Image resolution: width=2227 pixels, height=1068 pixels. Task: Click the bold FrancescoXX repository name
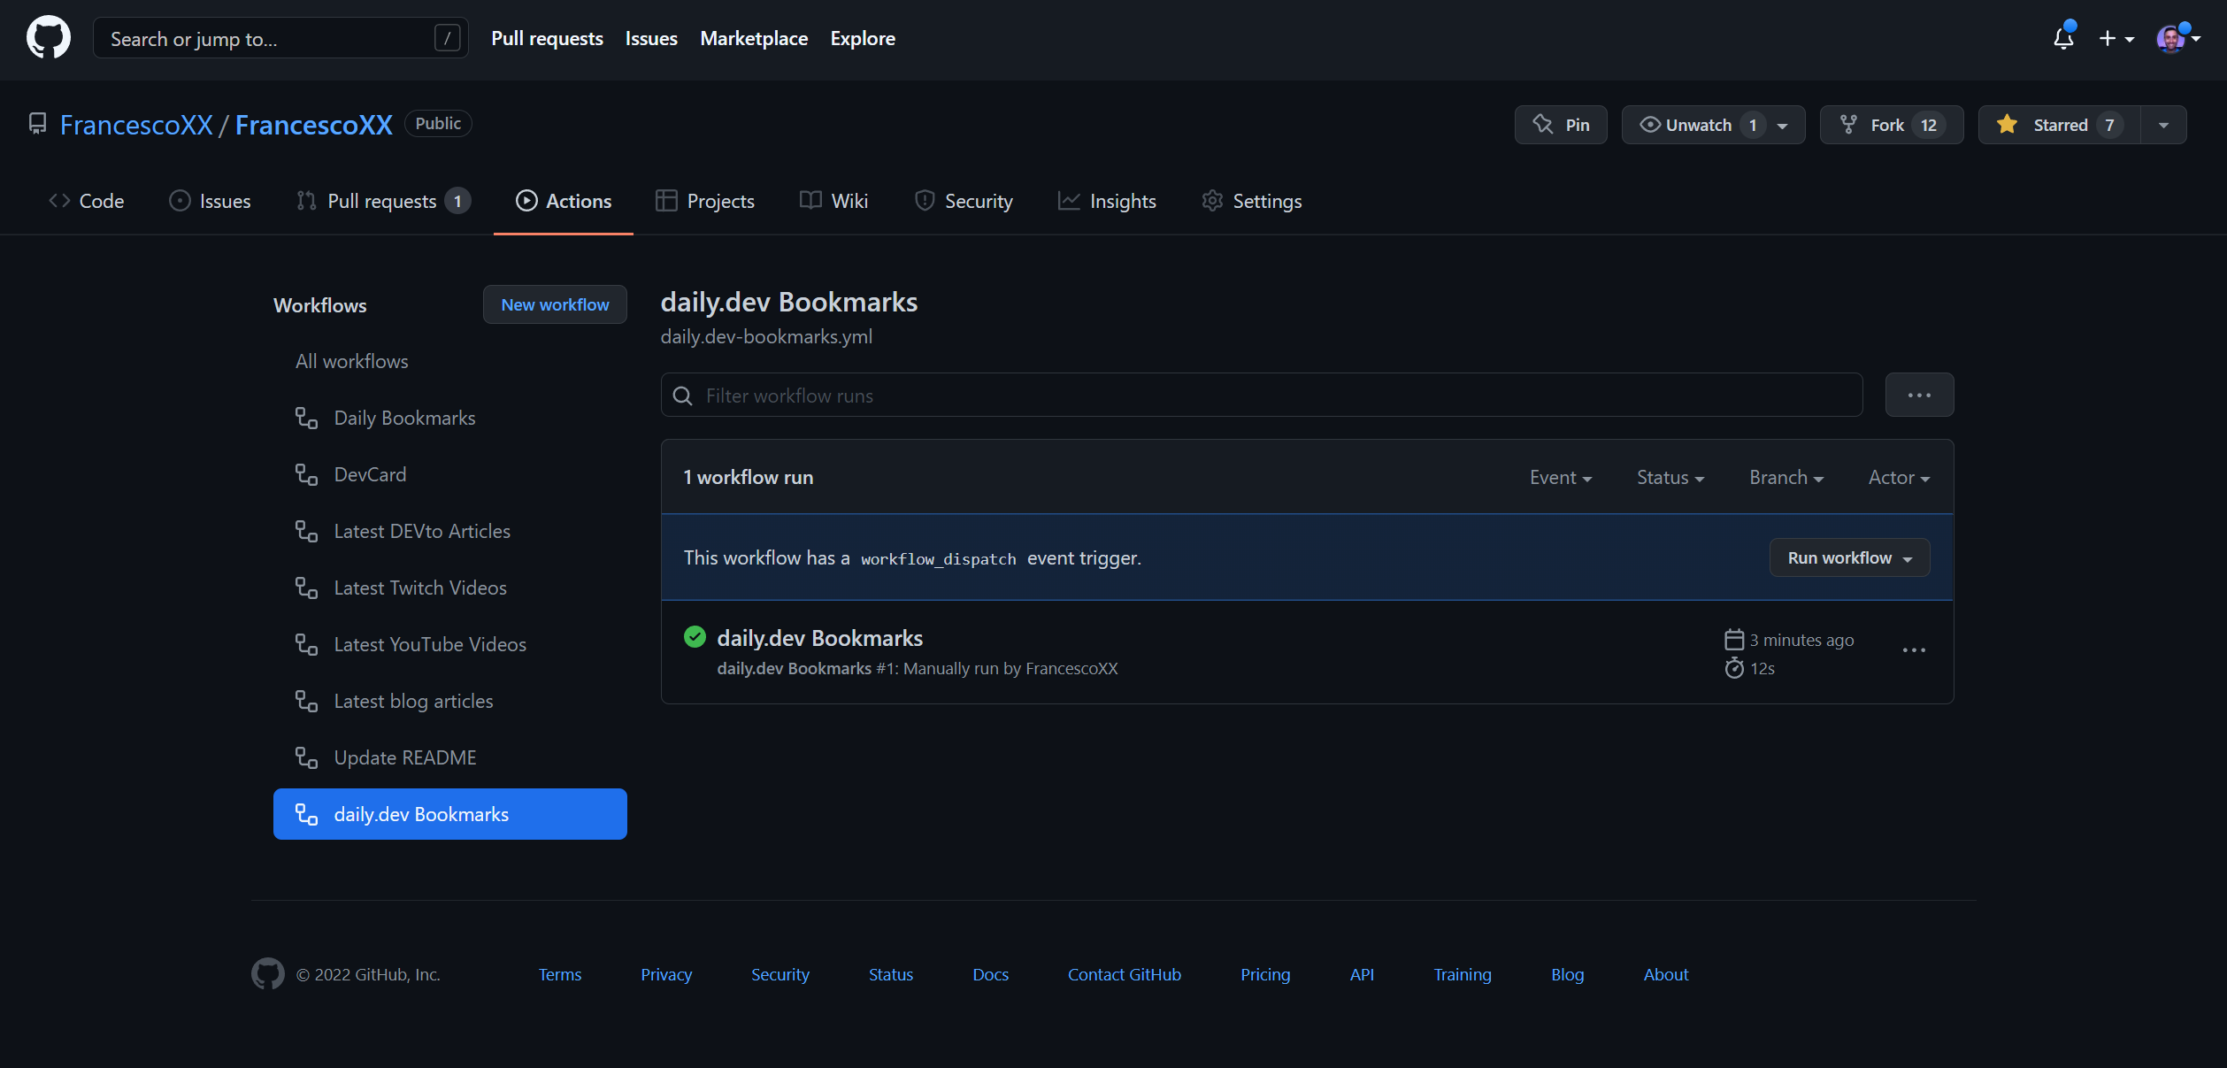point(314,125)
